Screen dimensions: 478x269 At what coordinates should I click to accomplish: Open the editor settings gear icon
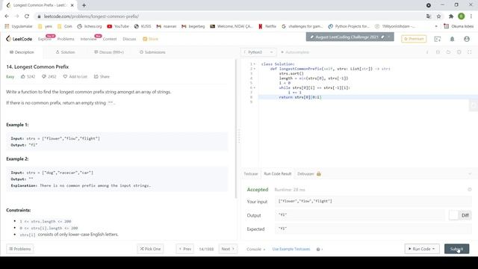point(459,52)
